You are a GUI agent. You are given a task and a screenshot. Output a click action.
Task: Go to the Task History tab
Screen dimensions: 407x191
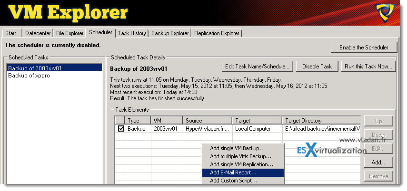pyautogui.click(x=131, y=33)
